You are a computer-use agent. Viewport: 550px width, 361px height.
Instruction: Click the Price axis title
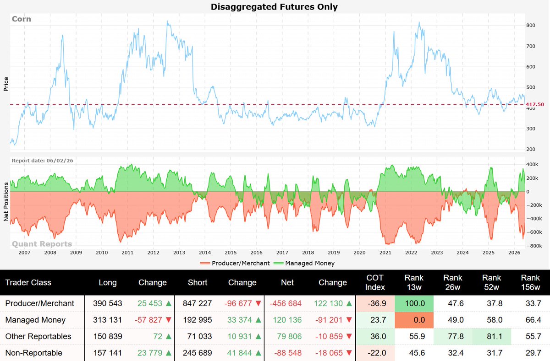point(6,84)
